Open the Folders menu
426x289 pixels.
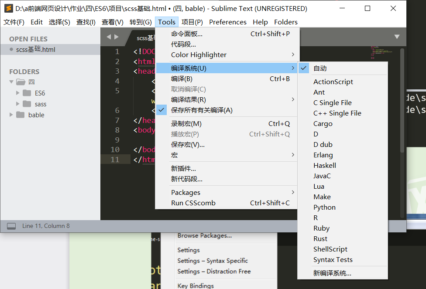click(286, 22)
